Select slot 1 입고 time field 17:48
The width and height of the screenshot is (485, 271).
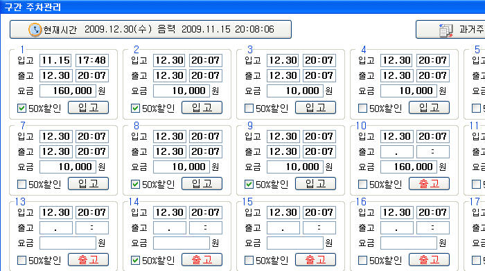tap(92, 61)
